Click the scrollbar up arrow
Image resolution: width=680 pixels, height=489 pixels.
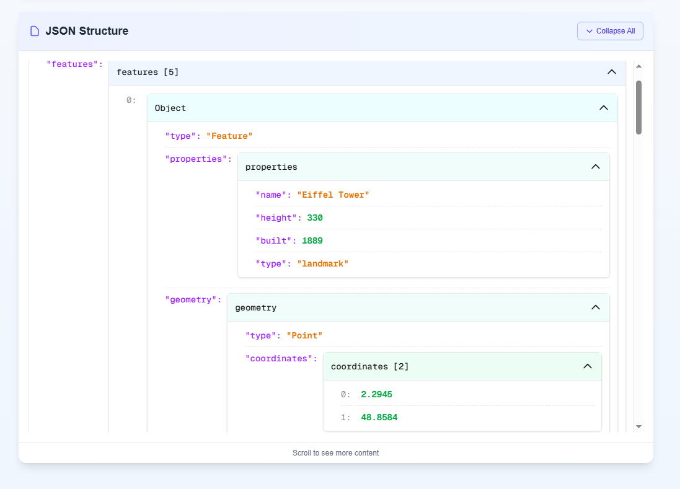coord(638,66)
